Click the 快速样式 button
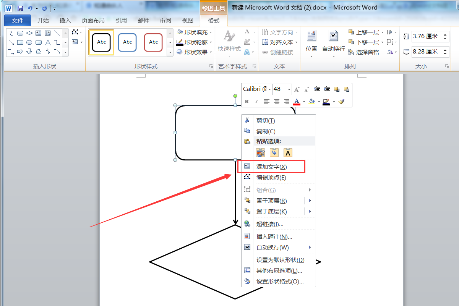 pos(229,42)
